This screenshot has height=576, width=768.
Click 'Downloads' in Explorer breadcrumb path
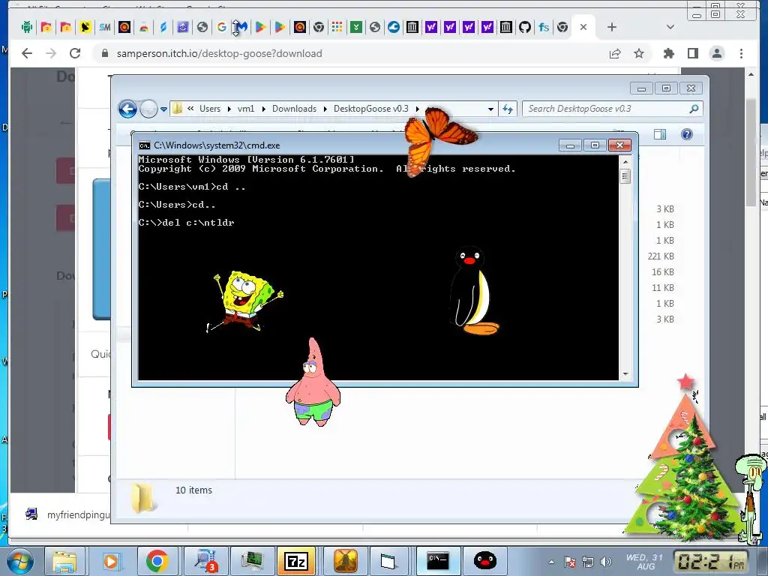pyautogui.click(x=294, y=109)
